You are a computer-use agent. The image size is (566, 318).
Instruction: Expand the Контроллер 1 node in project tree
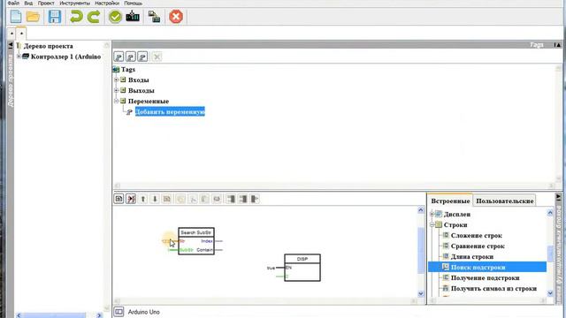tap(19, 57)
